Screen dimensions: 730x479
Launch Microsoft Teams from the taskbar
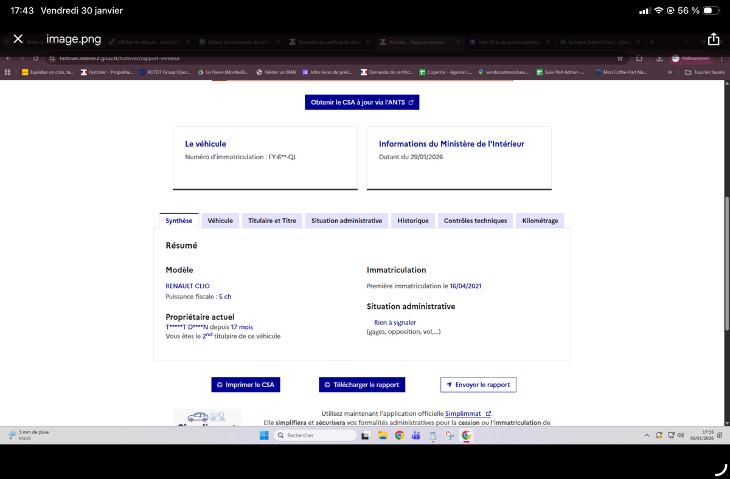416,435
